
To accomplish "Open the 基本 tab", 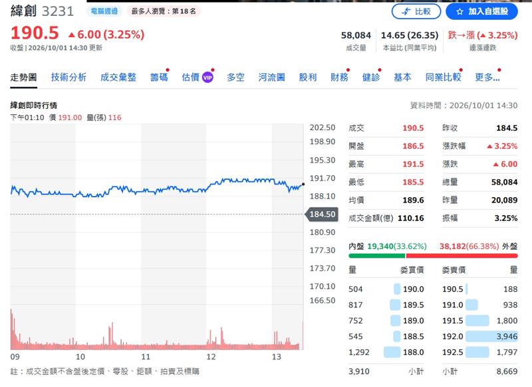I will (x=402, y=77).
